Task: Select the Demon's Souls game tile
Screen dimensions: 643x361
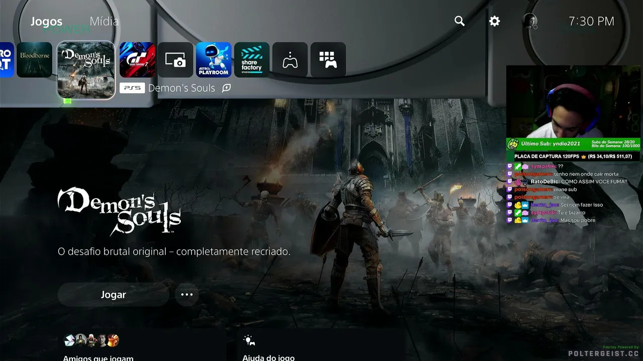Action: click(x=86, y=70)
